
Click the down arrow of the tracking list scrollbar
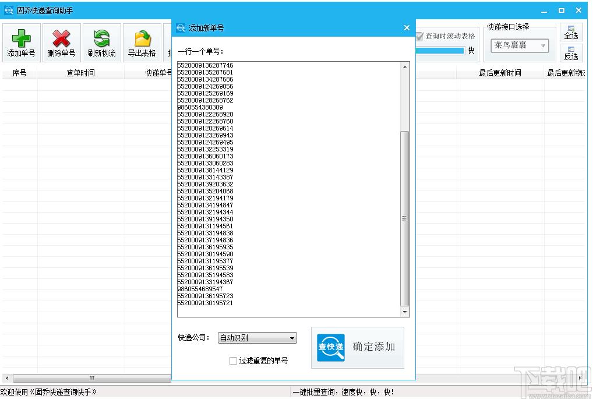[405, 312]
